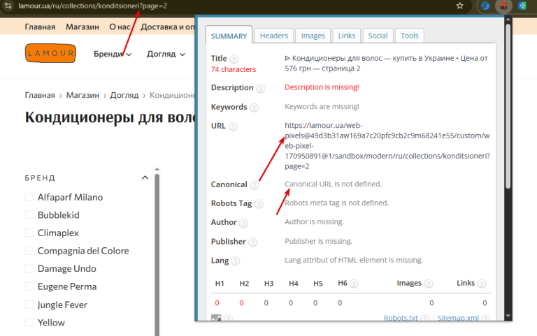Check the Bubblekid brand filter
The width and height of the screenshot is (537, 336).
29,215
